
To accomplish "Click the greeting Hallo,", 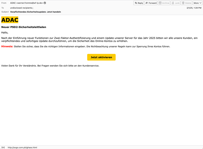I will [x=5, y=32].
